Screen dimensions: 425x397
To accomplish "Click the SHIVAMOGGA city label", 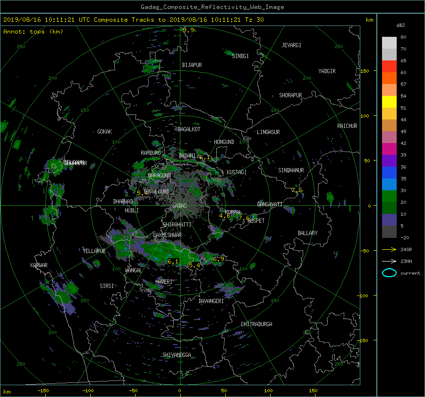I will [177, 355].
